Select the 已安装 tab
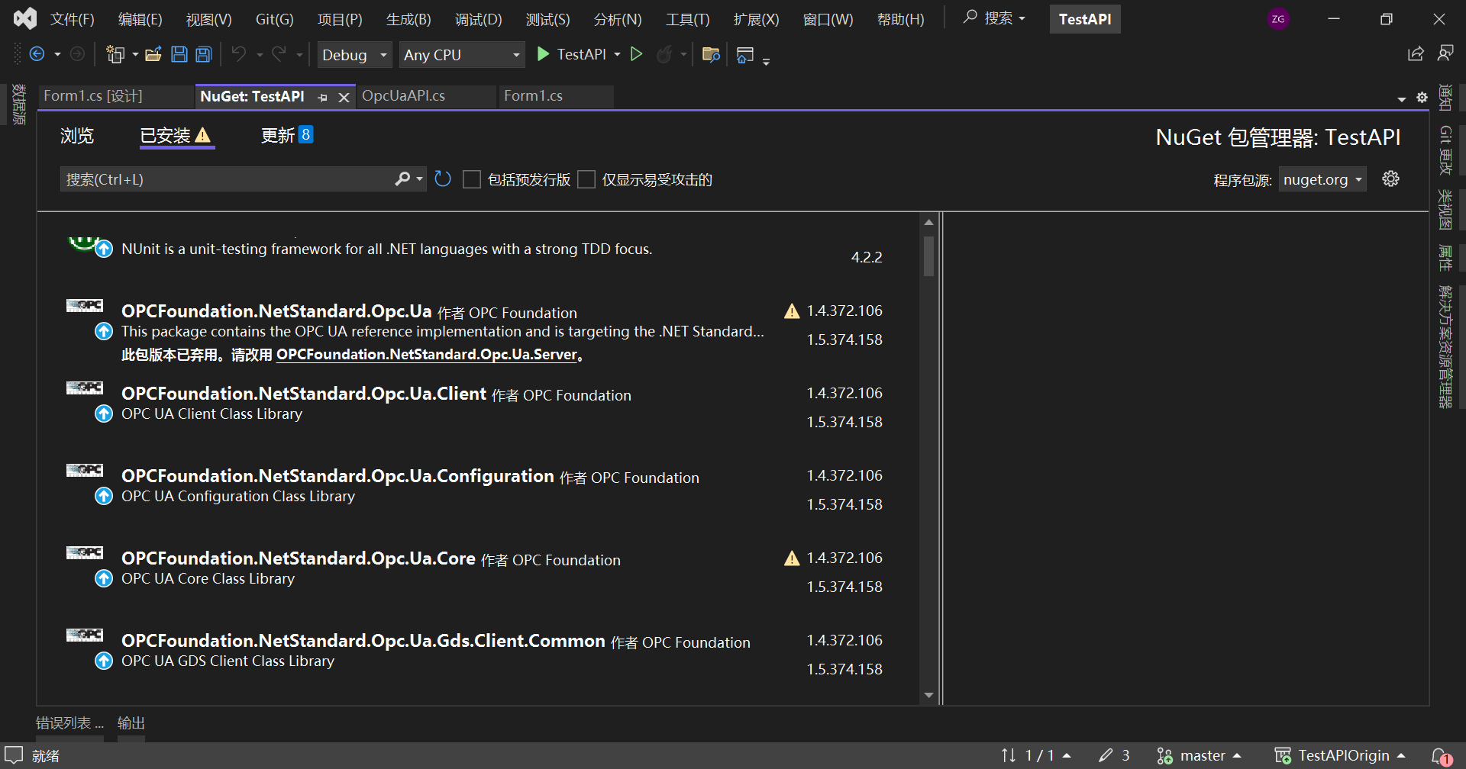The image size is (1466, 769). pos(176,136)
